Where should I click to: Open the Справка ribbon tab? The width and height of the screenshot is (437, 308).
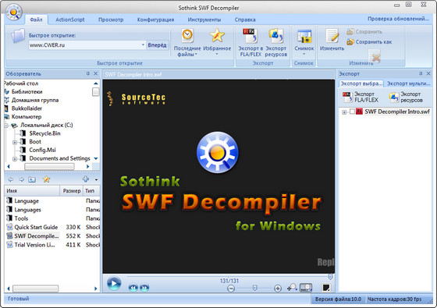click(245, 19)
